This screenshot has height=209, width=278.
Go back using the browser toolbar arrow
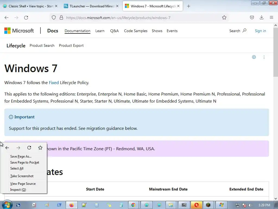7,18
